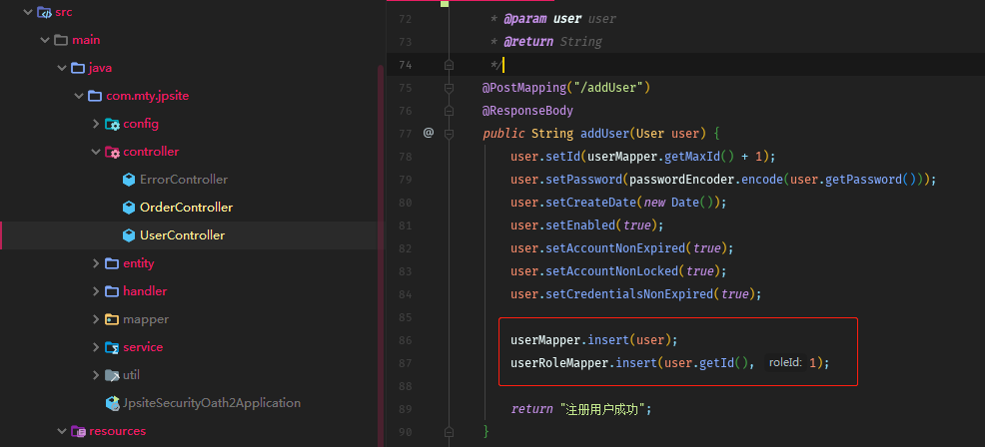Viewport: 985px width, 447px height.
Task: Collapse the controller package chevron
Action: (96, 152)
